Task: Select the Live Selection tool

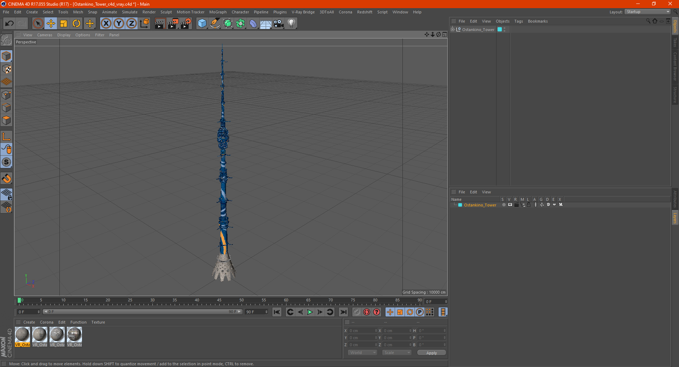Action: click(38, 24)
